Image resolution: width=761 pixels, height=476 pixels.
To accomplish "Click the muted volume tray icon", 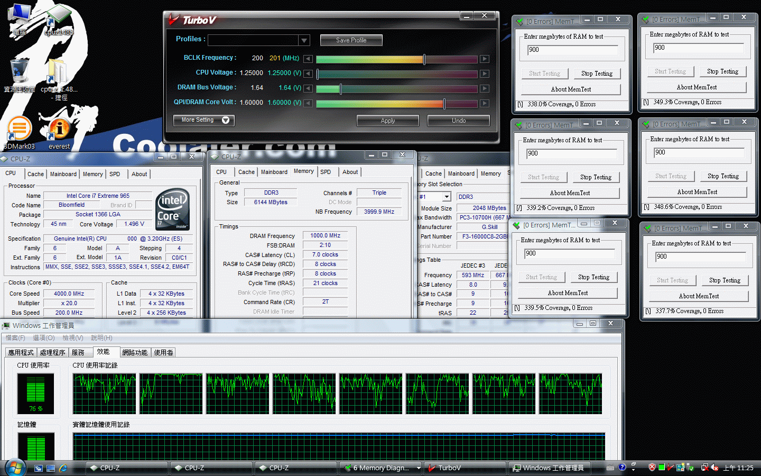I will point(714,468).
